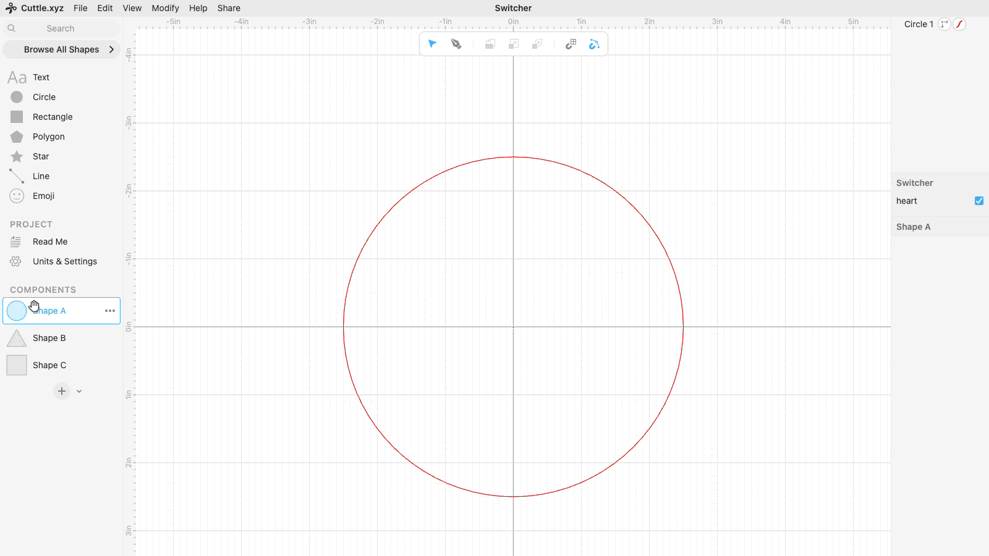Toggle the Polygon shape tool

point(47,137)
